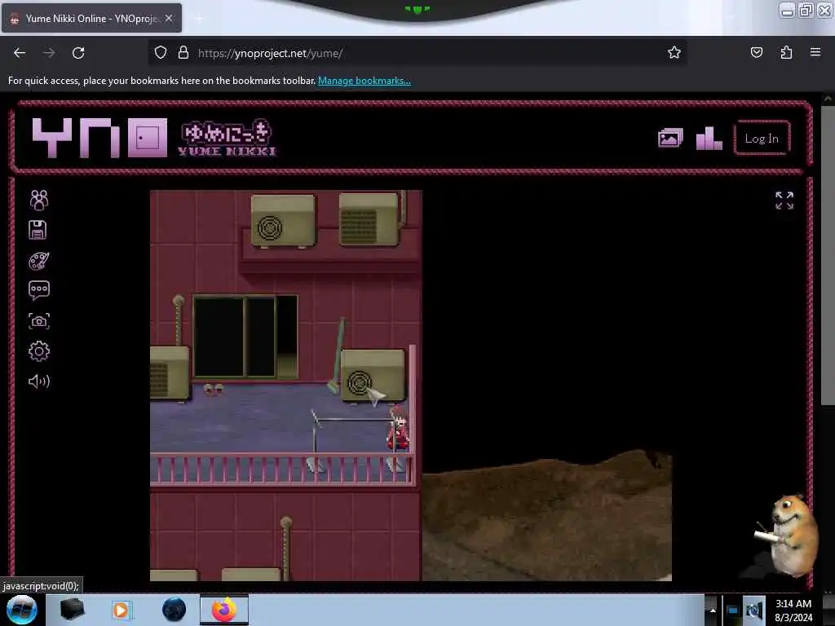The image size is (835, 626).
Task: Open a new browser tab
Action: [x=199, y=19]
